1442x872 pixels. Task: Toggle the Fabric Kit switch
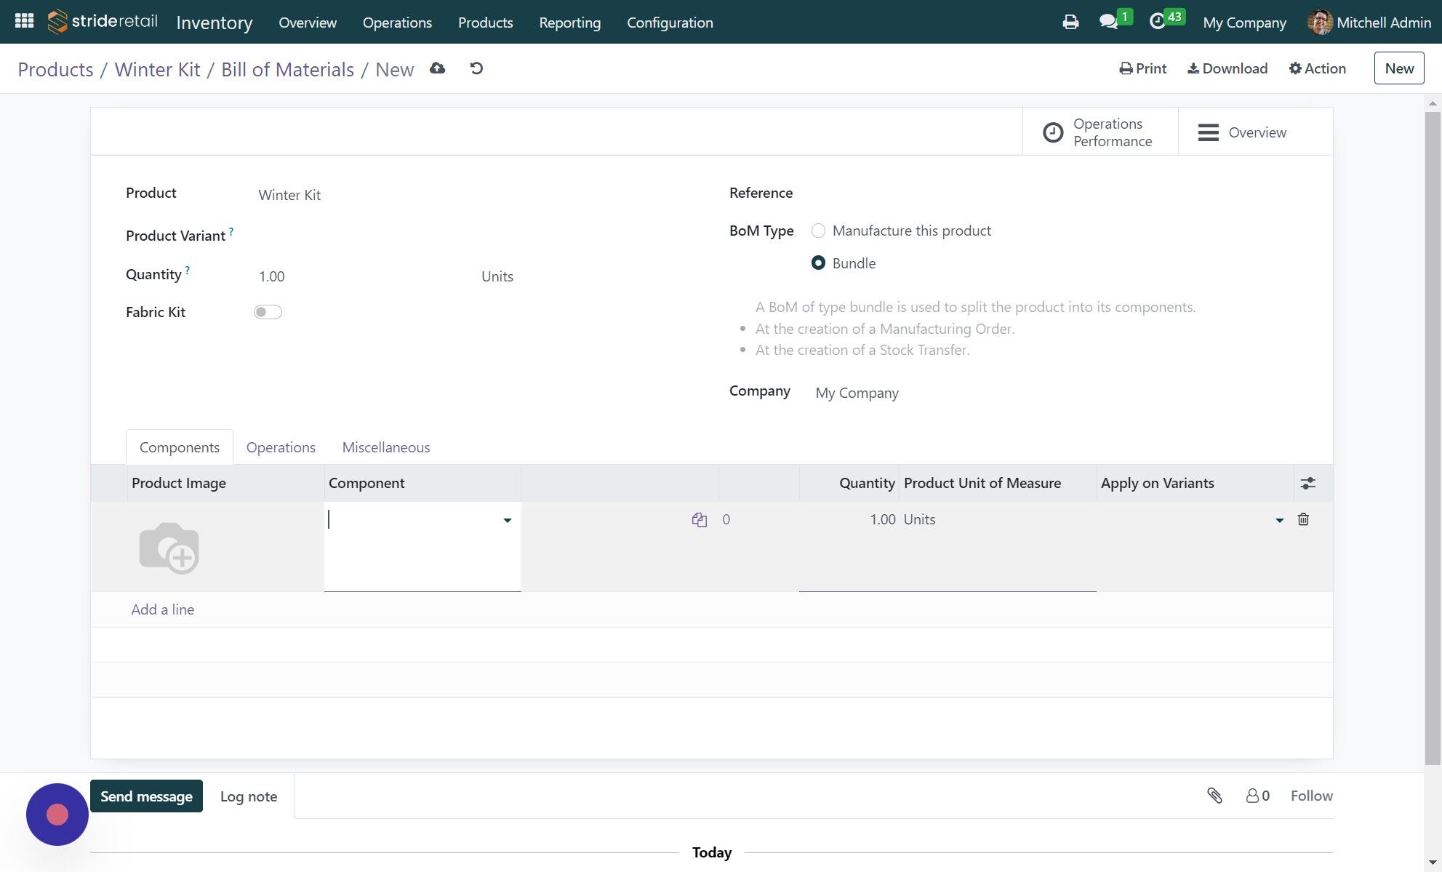268,312
